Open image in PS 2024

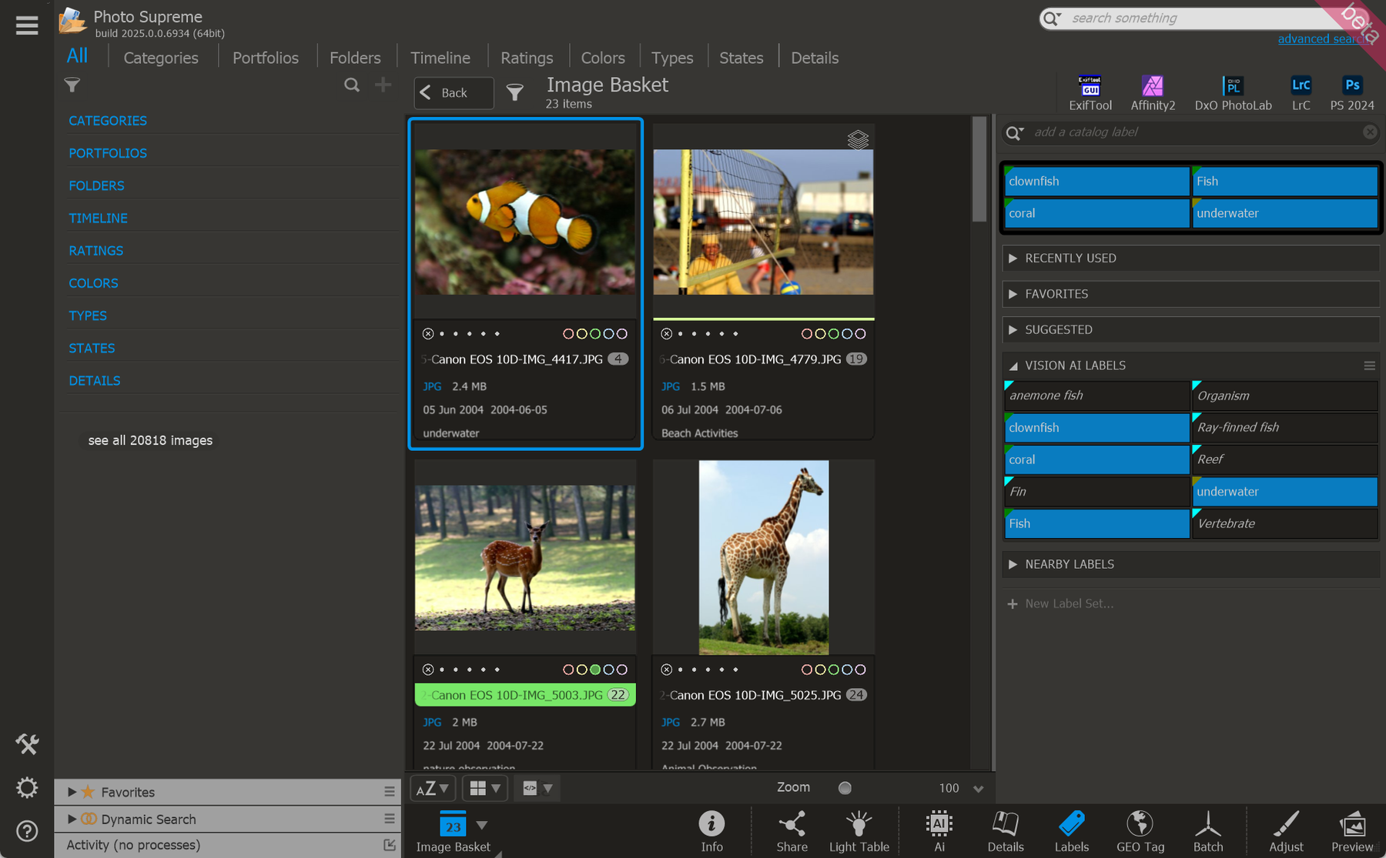point(1352,93)
